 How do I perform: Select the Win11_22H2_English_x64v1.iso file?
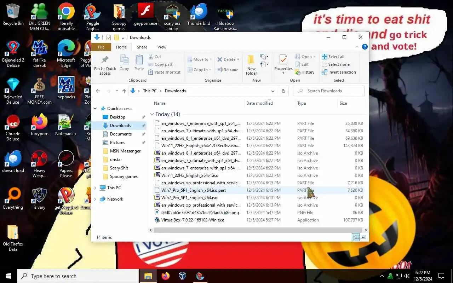190,175
